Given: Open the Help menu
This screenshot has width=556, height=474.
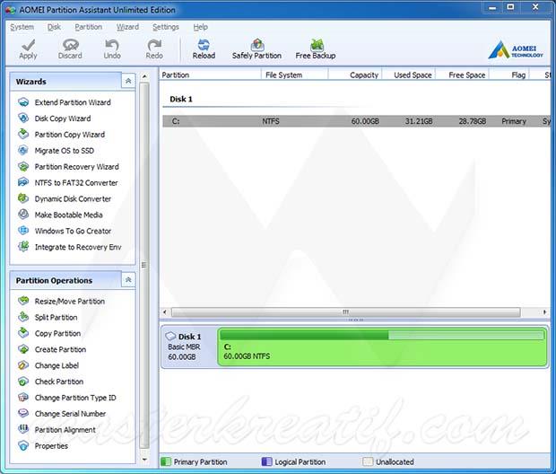Looking at the screenshot, I should [x=200, y=27].
